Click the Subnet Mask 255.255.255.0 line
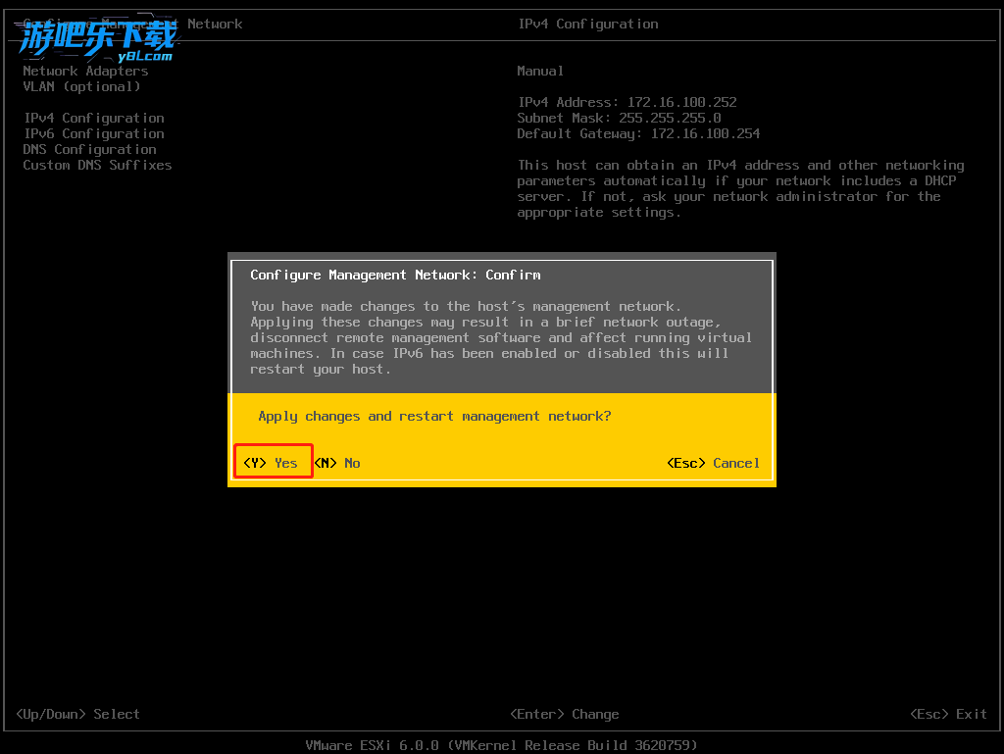1004x754 pixels. pyautogui.click(x=619, y=118)
